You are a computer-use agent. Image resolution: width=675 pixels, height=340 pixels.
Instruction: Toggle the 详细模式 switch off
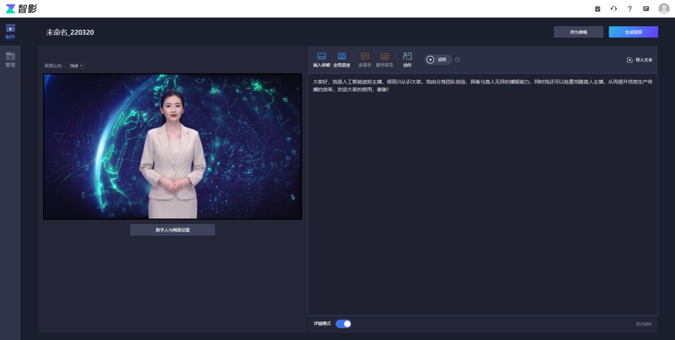click(x=344, y=324)
